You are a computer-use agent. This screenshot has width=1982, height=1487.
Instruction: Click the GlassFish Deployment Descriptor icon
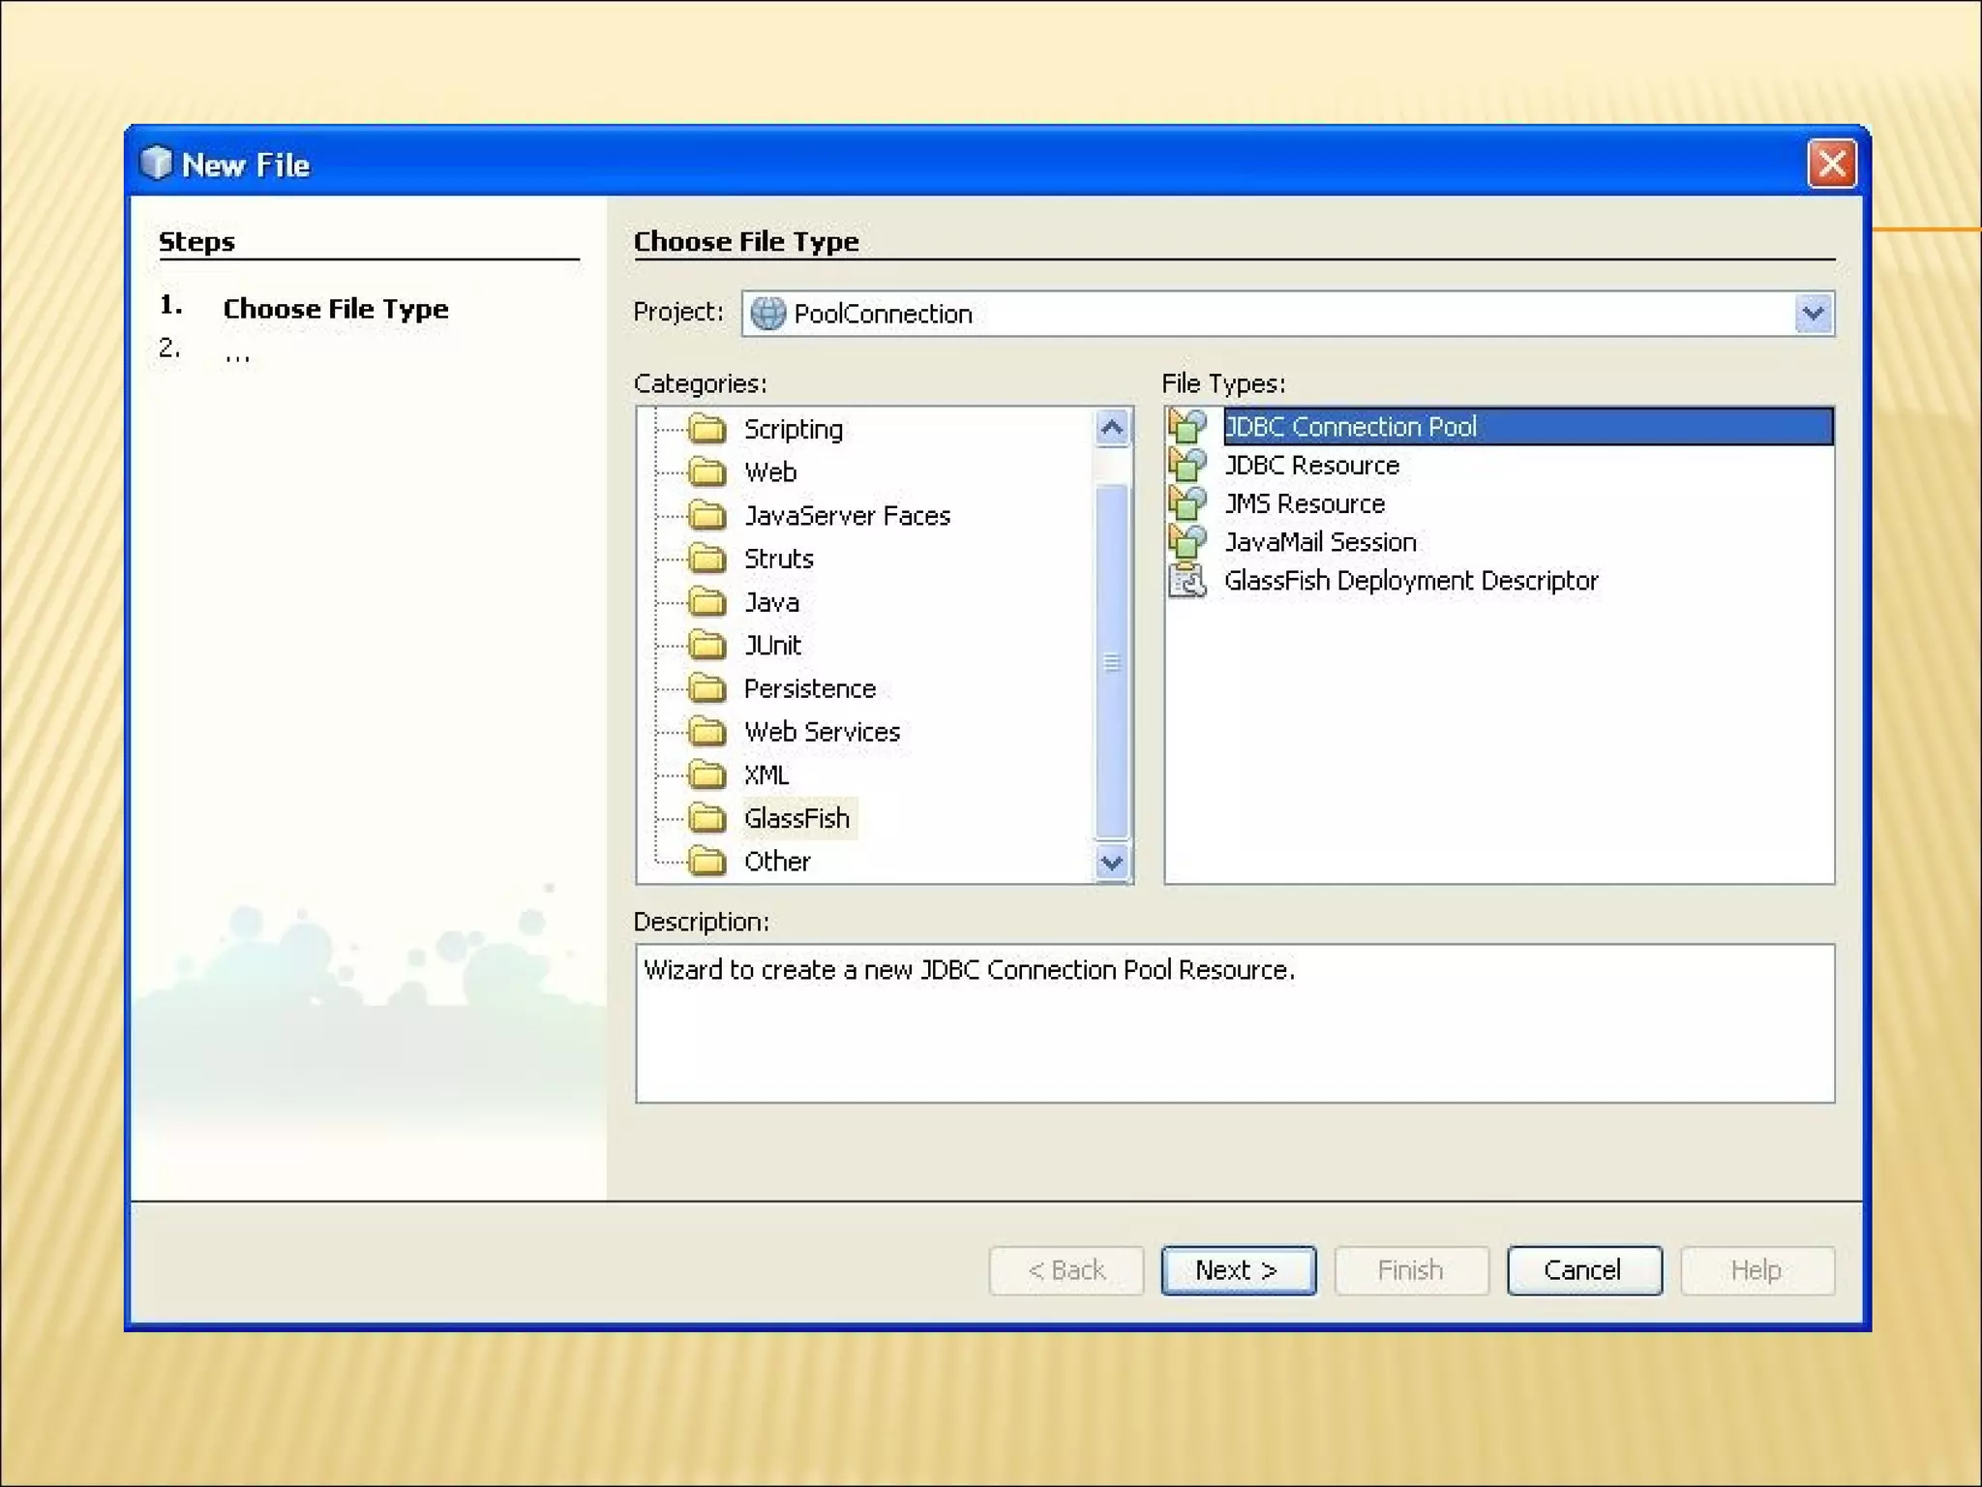click(x=1187, y=580)
